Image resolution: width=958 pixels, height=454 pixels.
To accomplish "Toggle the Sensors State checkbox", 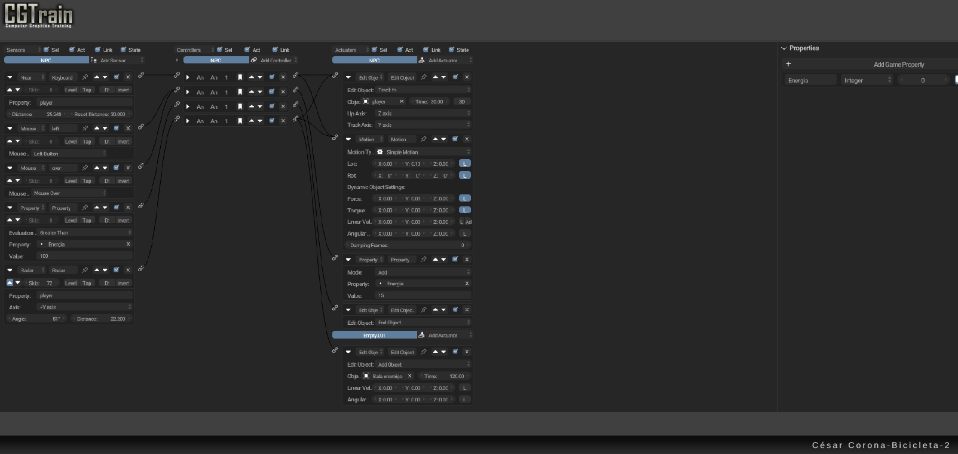I will (124, 50).
